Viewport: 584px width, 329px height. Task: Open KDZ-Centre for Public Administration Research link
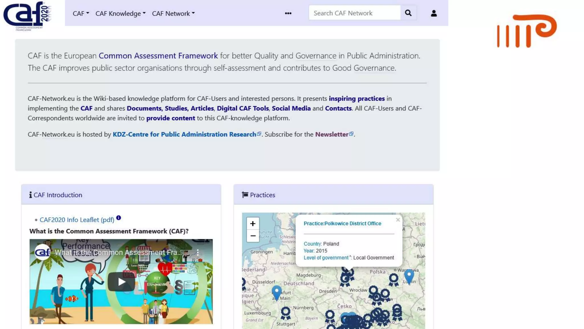click(x=184, y=134)
